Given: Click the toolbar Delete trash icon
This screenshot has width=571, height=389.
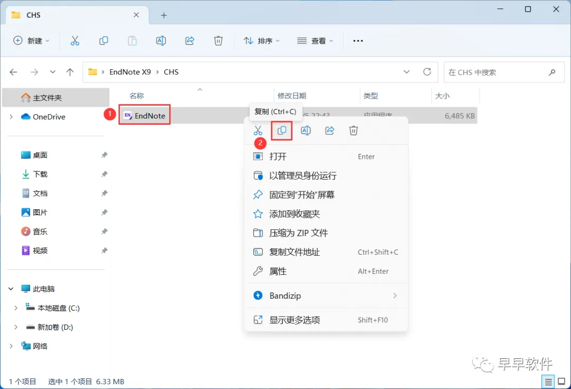Looking at the screenshot, I should (218, 41).
